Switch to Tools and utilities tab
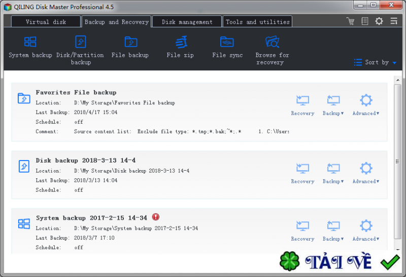This screenshot has width=406, height=277. pos(258,22)
